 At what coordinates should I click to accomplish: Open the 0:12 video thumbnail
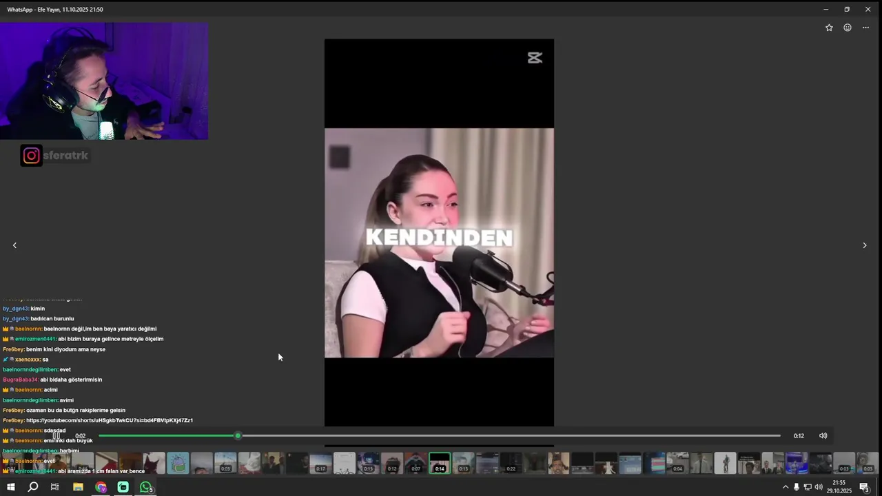pyautogui.click(x=392, y=463)
